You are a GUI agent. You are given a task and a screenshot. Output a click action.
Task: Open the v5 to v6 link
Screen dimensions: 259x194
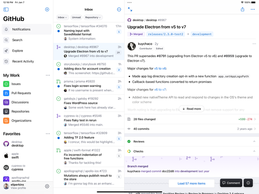point(160,68)
